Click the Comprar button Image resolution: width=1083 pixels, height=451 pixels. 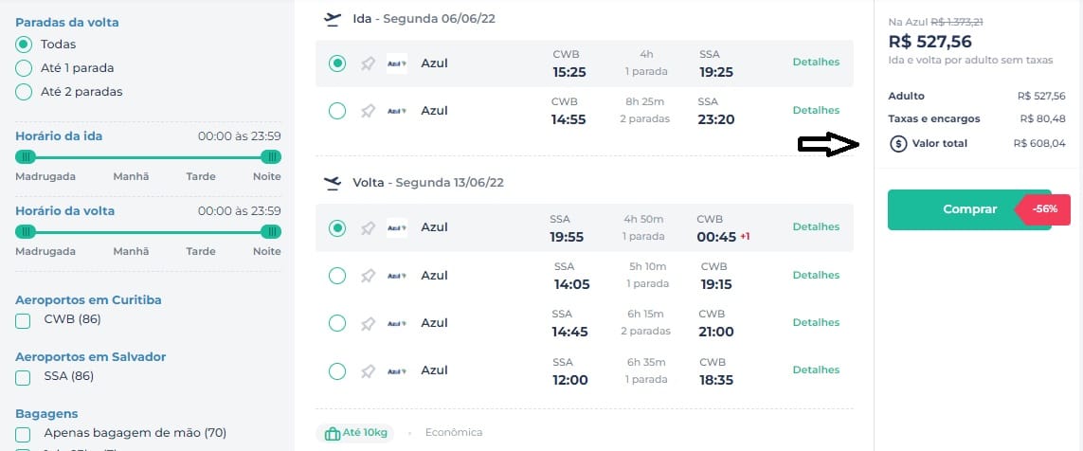pos(969,209)
